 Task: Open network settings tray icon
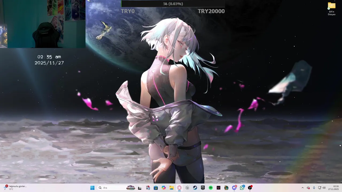click(x=320, y=188)
